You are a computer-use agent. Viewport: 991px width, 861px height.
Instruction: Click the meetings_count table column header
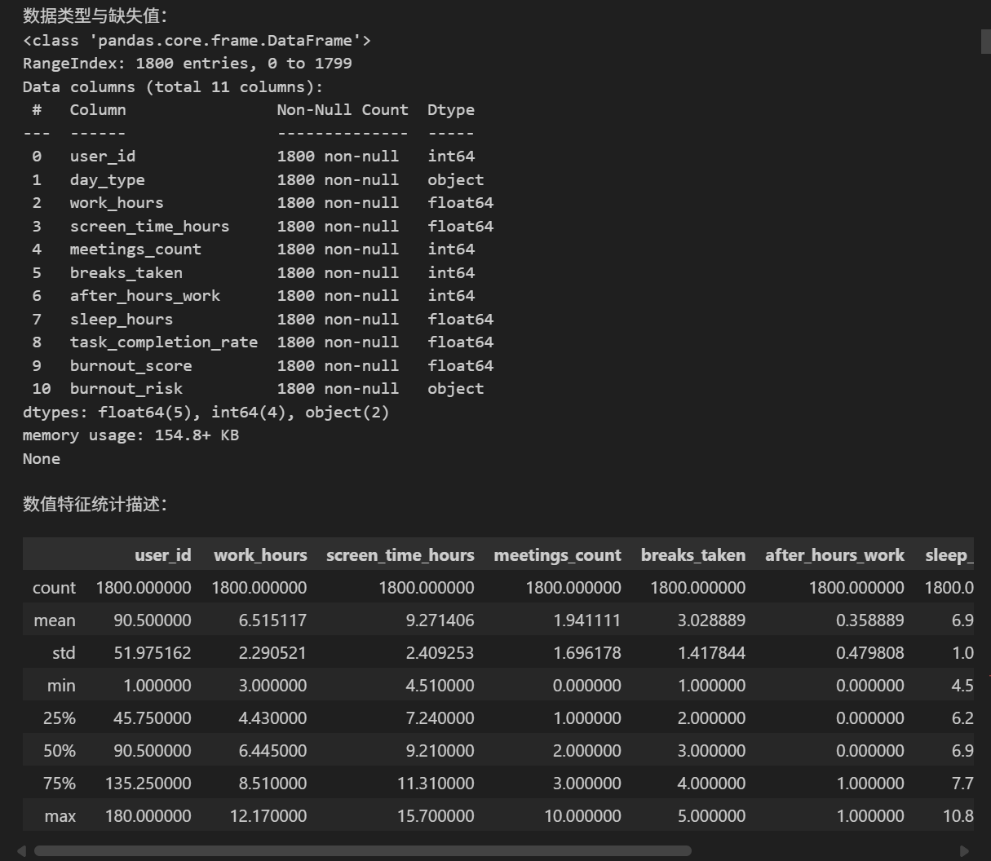[x=557, y=555]
